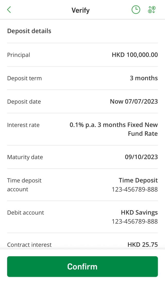Select the 09/10/2023 maturity date value
The width and height of the screenshot is (165, 284).
(x=141, y=157)
